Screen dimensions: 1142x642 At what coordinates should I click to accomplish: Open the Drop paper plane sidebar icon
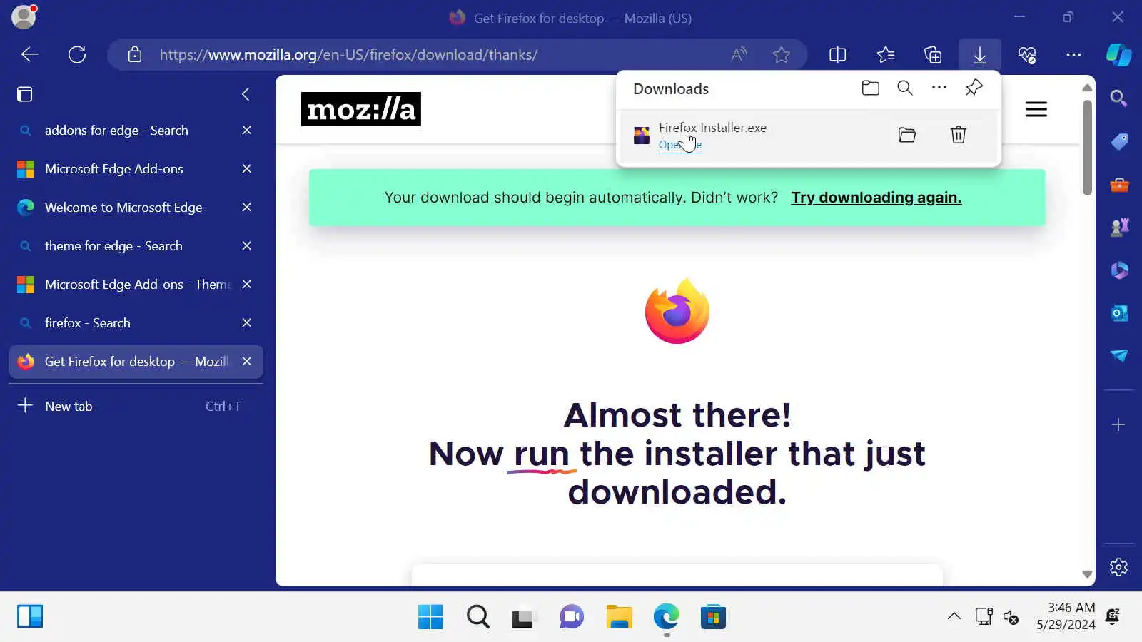coord(1118,355)
